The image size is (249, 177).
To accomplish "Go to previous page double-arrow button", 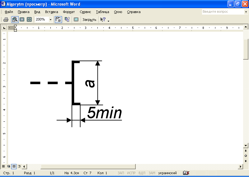I will click(x=246, y=151).
